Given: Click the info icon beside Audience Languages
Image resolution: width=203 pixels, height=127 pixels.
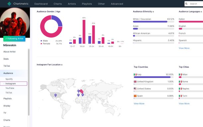Looking at the screenshot, I should [x=201, y=12].
